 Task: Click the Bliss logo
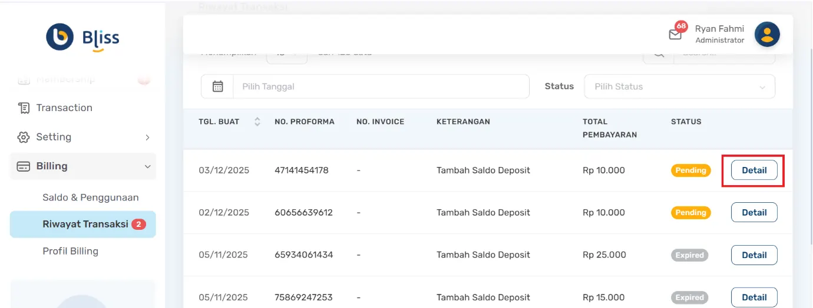point(82,38)
